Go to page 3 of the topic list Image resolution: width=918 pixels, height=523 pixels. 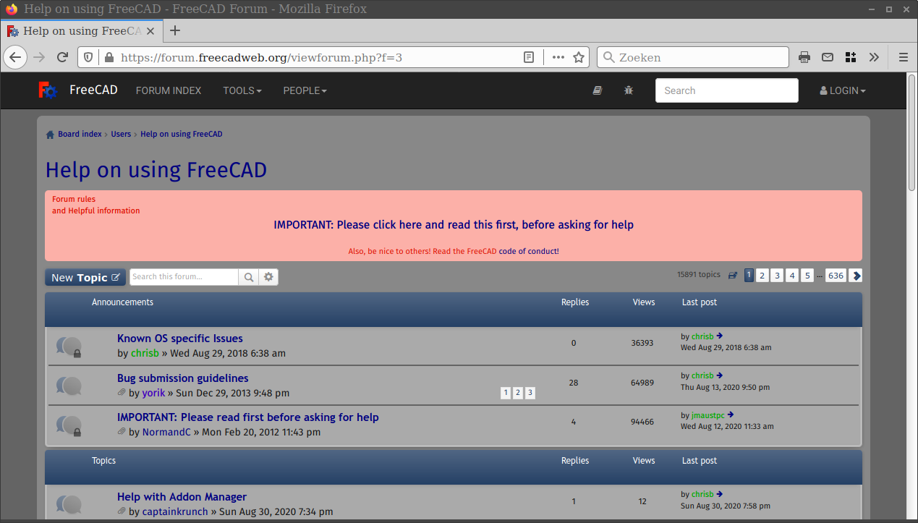point(777,276)
